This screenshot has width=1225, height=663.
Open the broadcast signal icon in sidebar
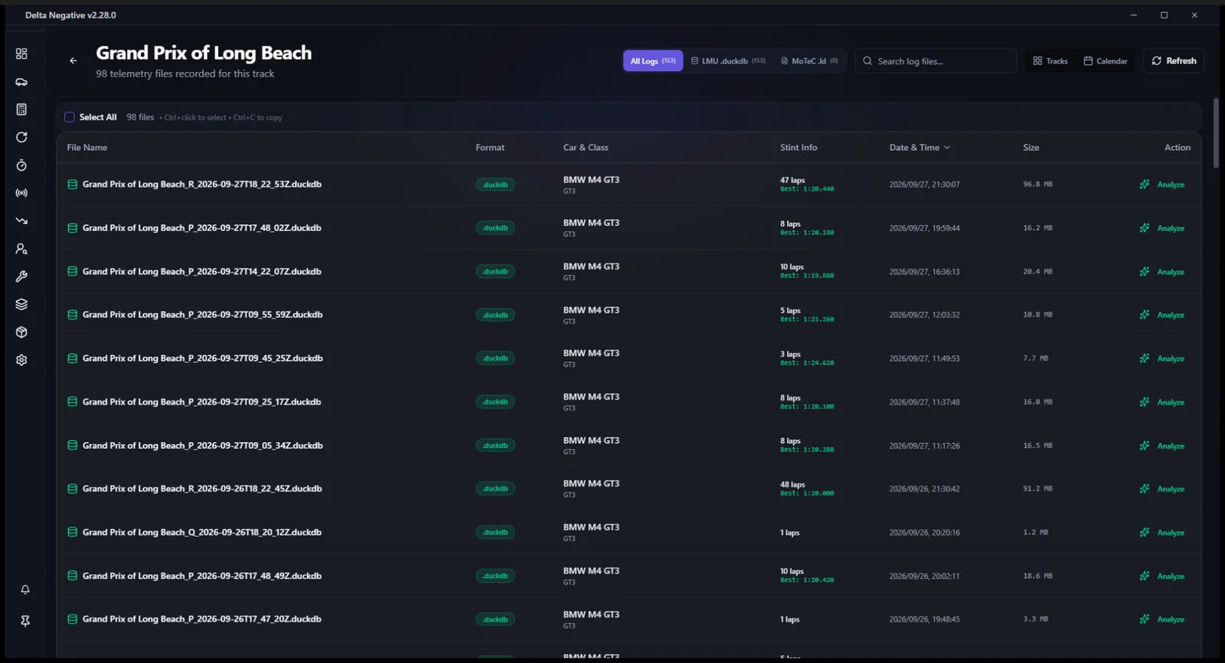pyautogui.click(x=21, y=193)
